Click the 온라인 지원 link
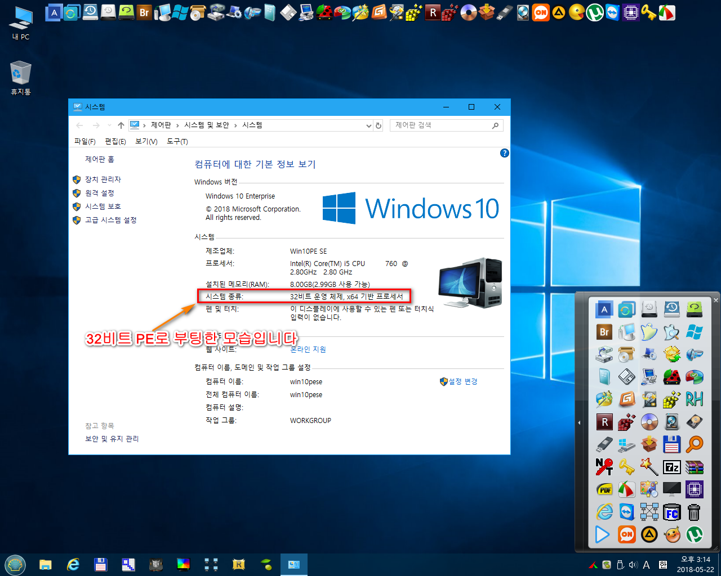 308,349
